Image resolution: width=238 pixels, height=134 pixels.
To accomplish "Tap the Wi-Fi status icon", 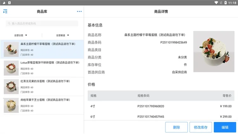I will tap(216, 3).
